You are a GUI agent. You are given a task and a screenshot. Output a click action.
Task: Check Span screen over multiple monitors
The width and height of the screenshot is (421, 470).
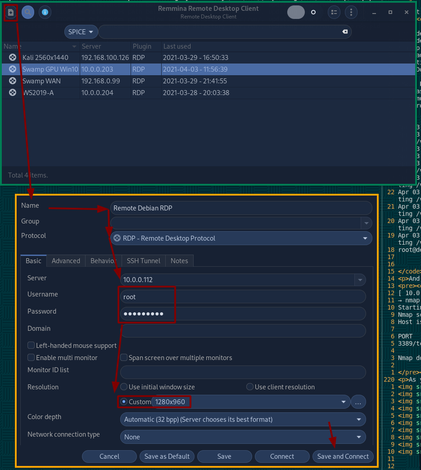tap(124, 357)
